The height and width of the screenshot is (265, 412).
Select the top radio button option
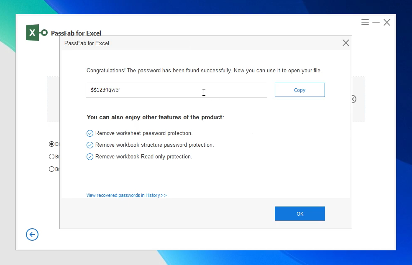coord(51,144)
